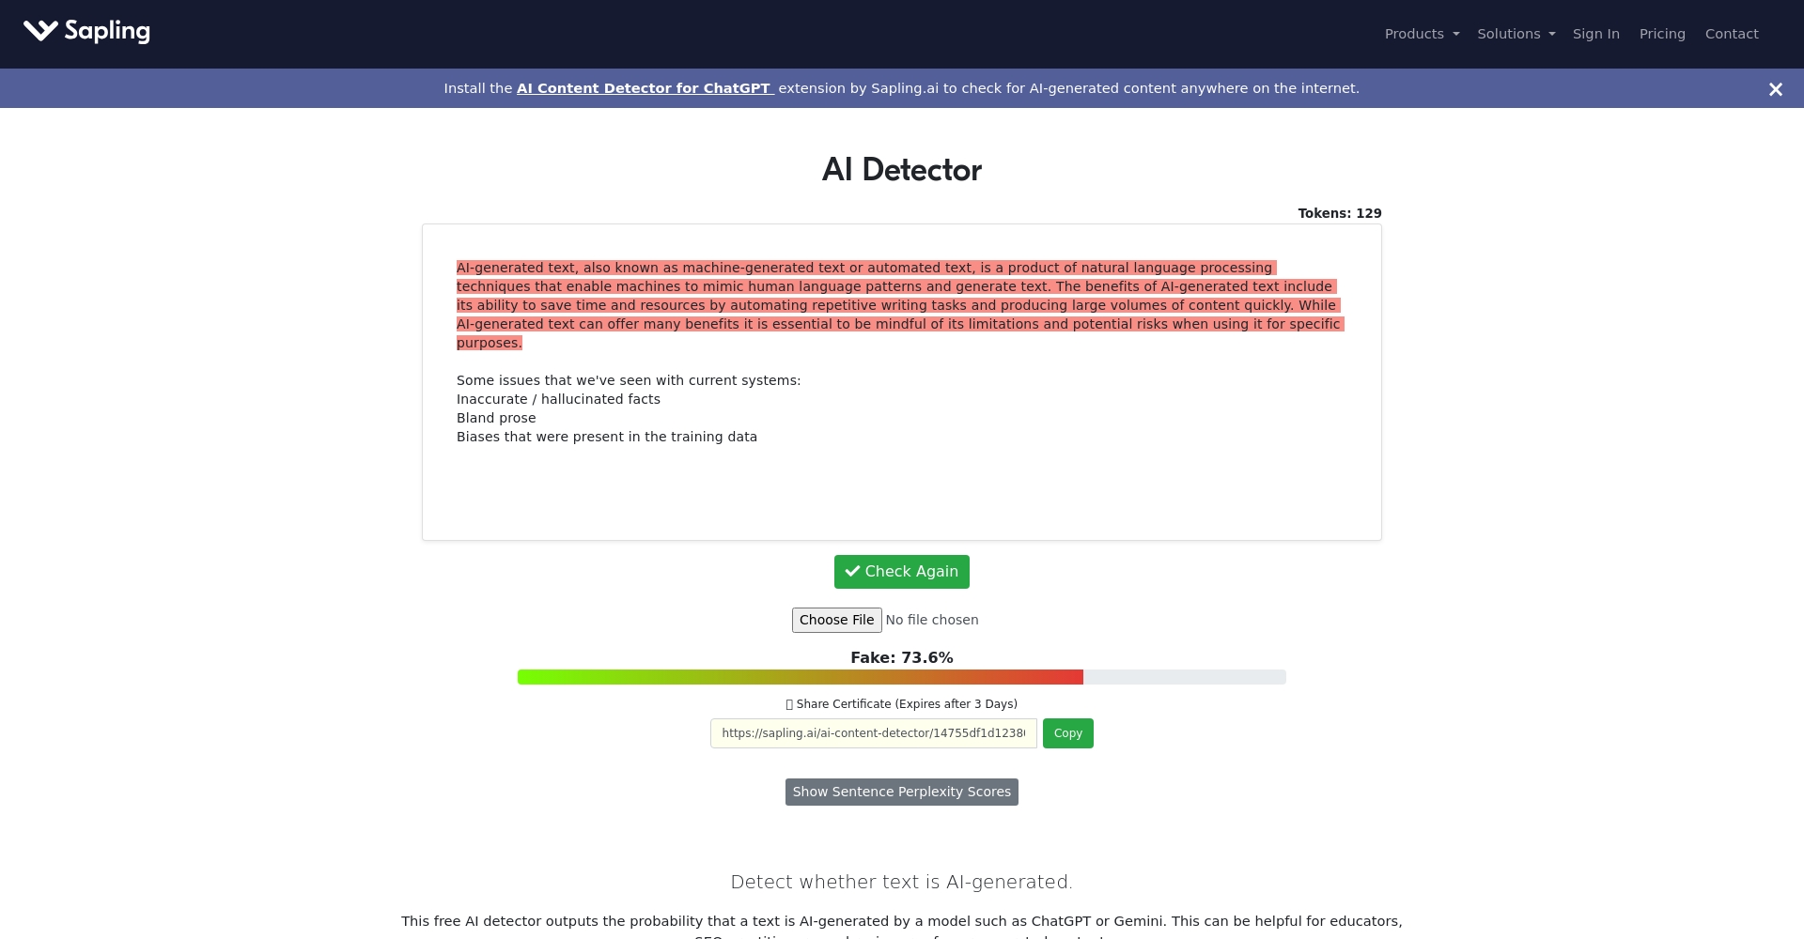Open the Pricing page

1662,34
